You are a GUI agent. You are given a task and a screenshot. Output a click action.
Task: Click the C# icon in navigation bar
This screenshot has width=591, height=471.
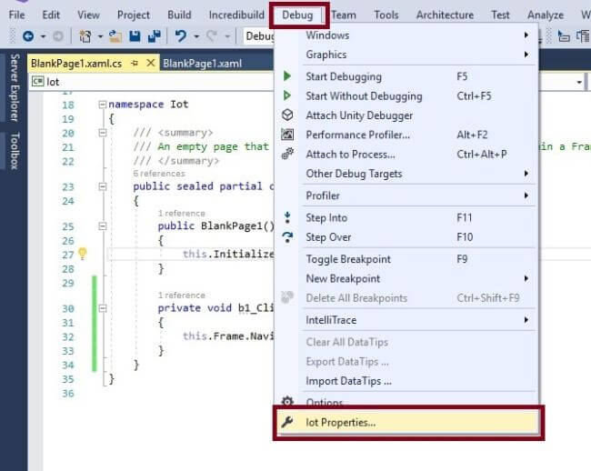[37, 82]
